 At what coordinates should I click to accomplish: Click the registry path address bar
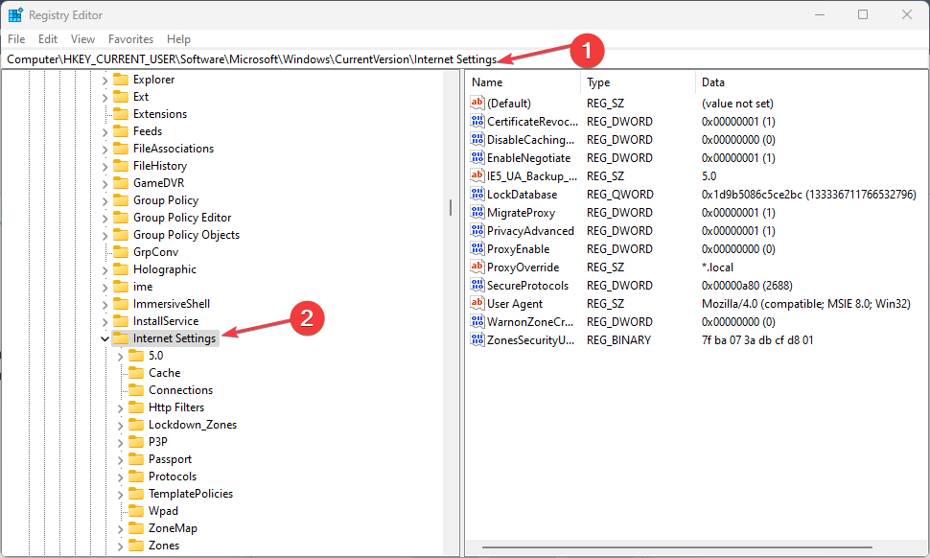(x=465, y=59)
